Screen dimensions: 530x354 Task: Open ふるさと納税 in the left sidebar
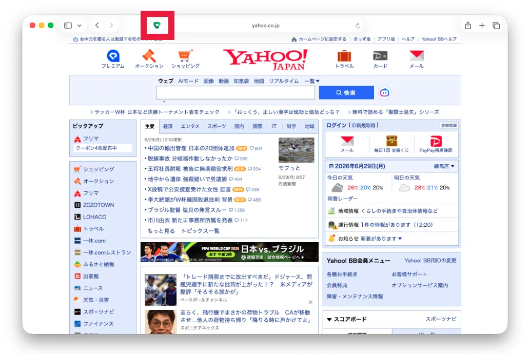[99, 264]
